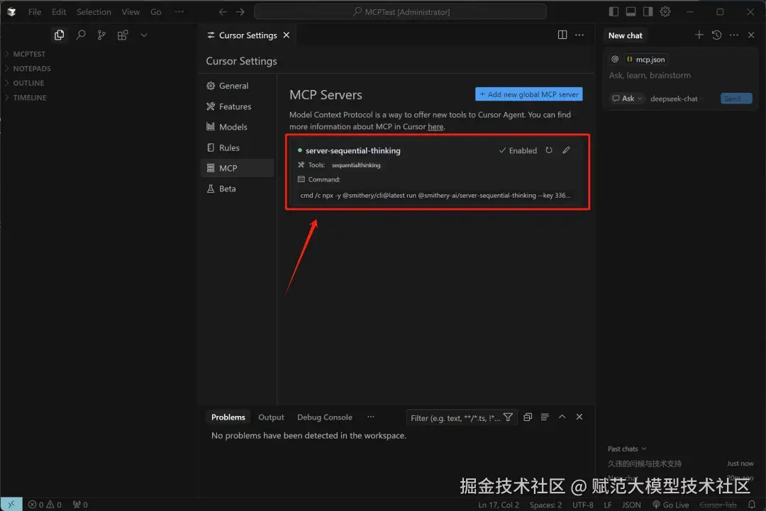
Task: Open settings gear in title bar
Action: coord(665,12)
